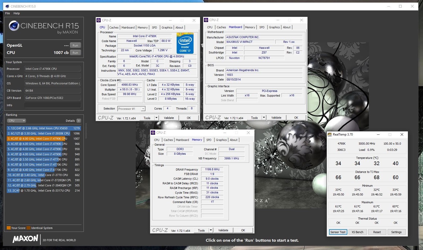Image resolution: width=423 pixels, height=250 pixels.
Task: Select the ranking row i7-3930K CPU scoring 1096
Action: 44,133
